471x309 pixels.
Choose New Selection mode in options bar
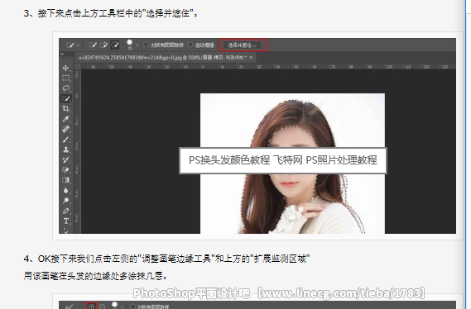[93, 45]
